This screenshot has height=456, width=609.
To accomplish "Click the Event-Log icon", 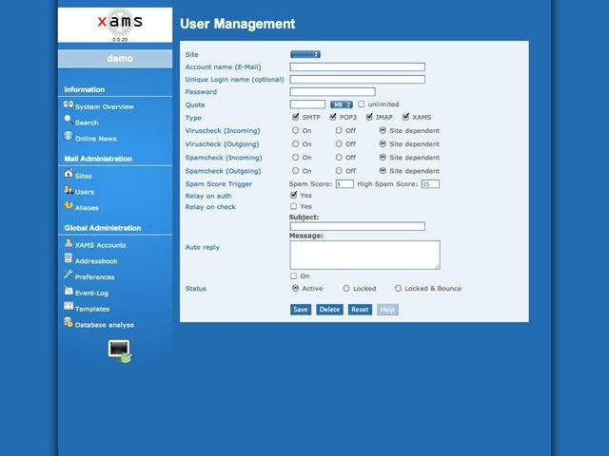I will pyautogui.click(x=69, y=290).
